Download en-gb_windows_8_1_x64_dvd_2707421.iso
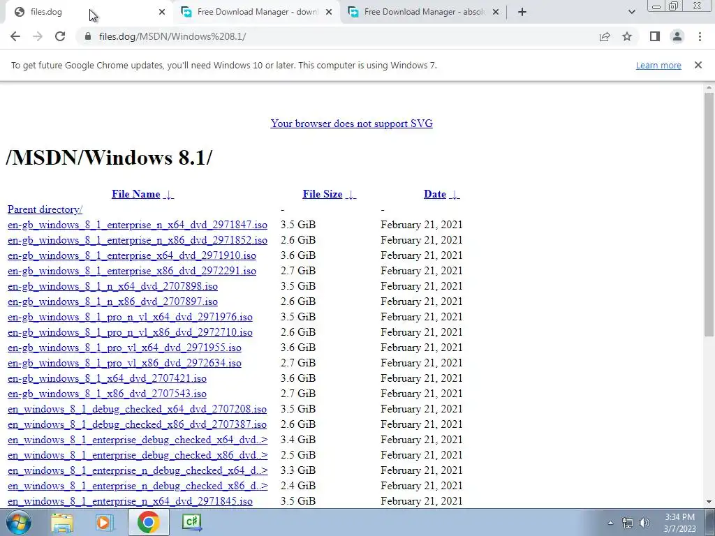 pyautogui.click(x=107, y=378)
